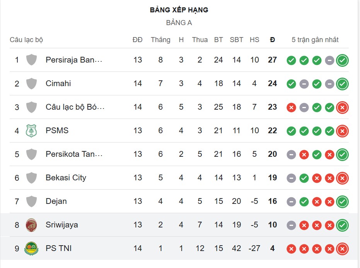The width and height of the screenshot is (360, 268).
Task: Expand Câu lạc bộ Bó... full name
Action: click(x=74, y=107)
